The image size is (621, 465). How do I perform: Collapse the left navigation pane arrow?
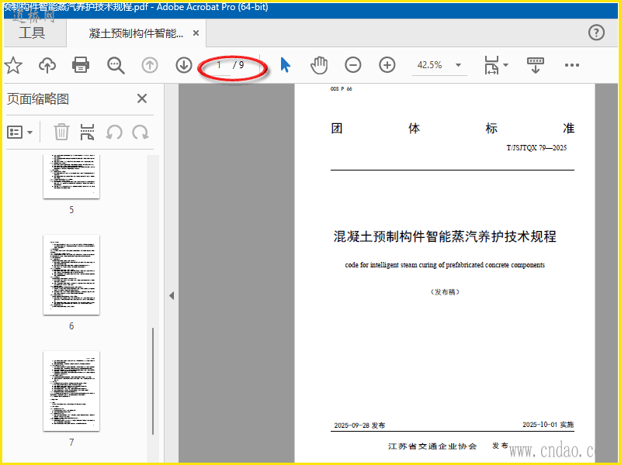[172, 295]
